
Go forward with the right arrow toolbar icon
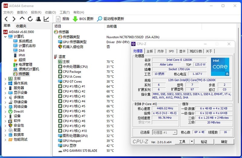point(14,19)
